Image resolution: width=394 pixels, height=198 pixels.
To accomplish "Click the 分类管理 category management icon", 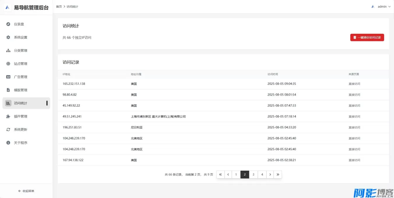I will click(x=8, y=50).
